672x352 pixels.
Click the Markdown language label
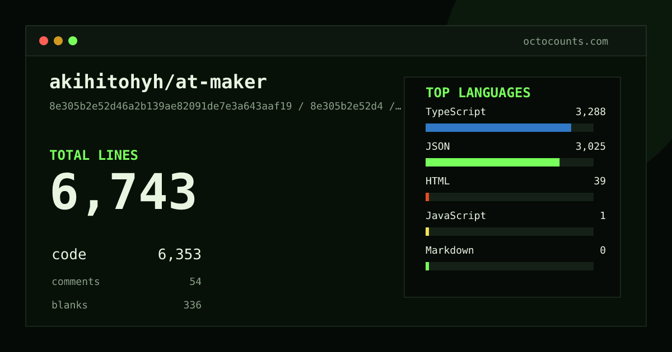(450, 250)
